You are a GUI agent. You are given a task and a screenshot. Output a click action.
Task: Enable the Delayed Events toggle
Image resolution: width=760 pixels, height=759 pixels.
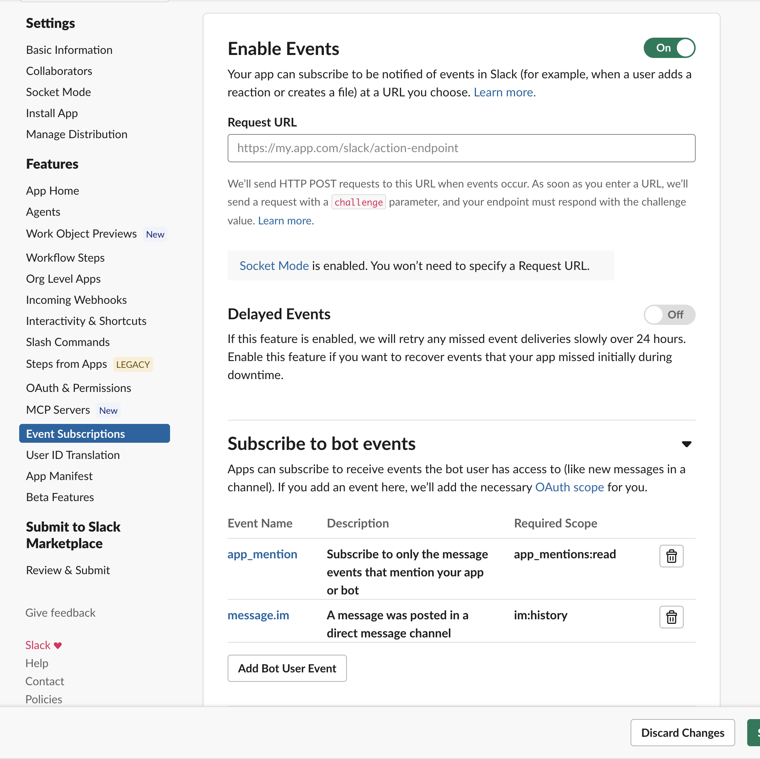(669, 314)
